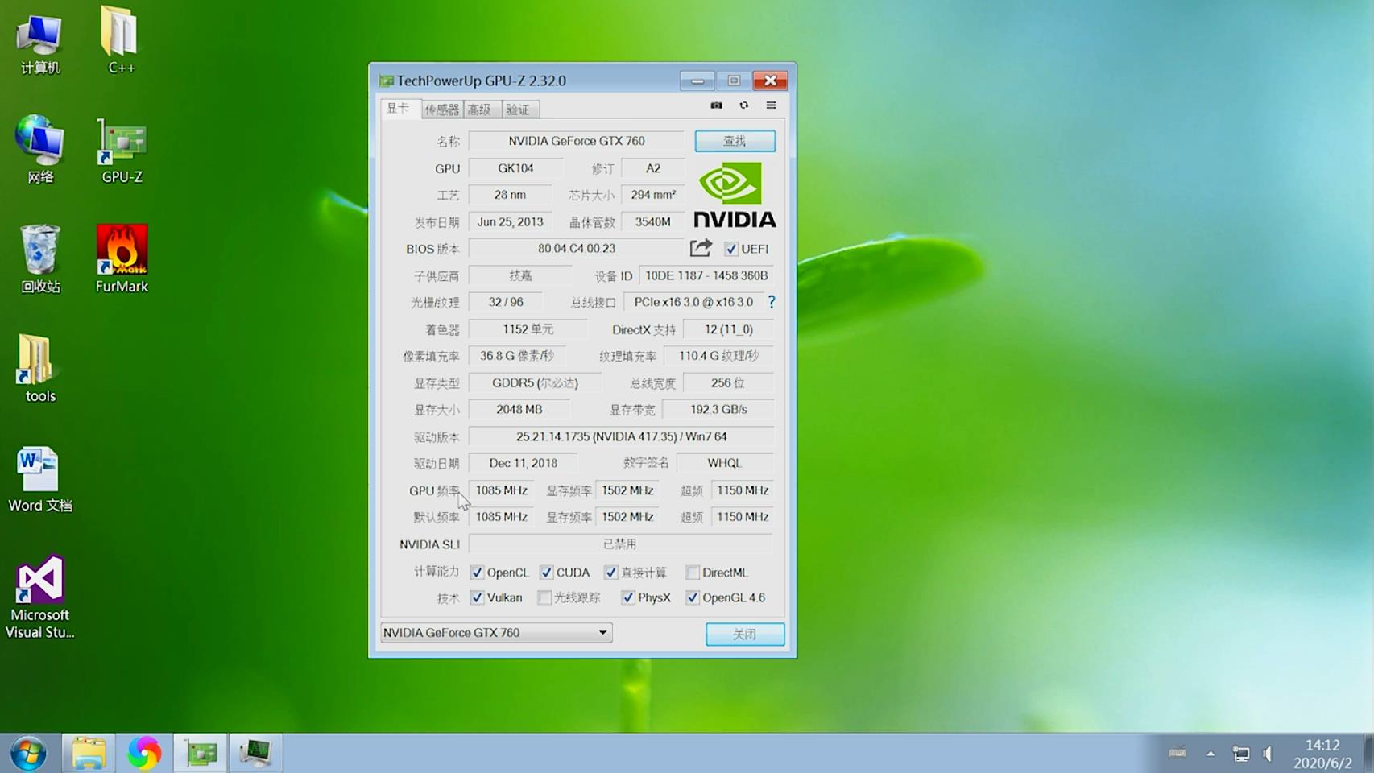Expand hidden icons in system tray
This screenshot has width=1374, height=773.
point(1209,754)
